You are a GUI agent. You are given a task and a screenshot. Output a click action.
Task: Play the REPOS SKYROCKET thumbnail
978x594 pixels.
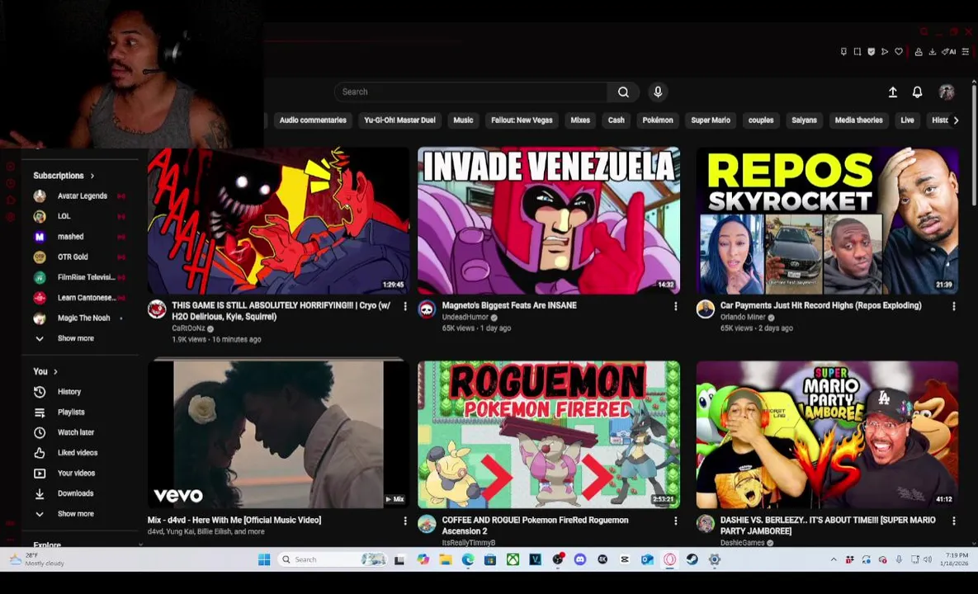click(827, 220)
